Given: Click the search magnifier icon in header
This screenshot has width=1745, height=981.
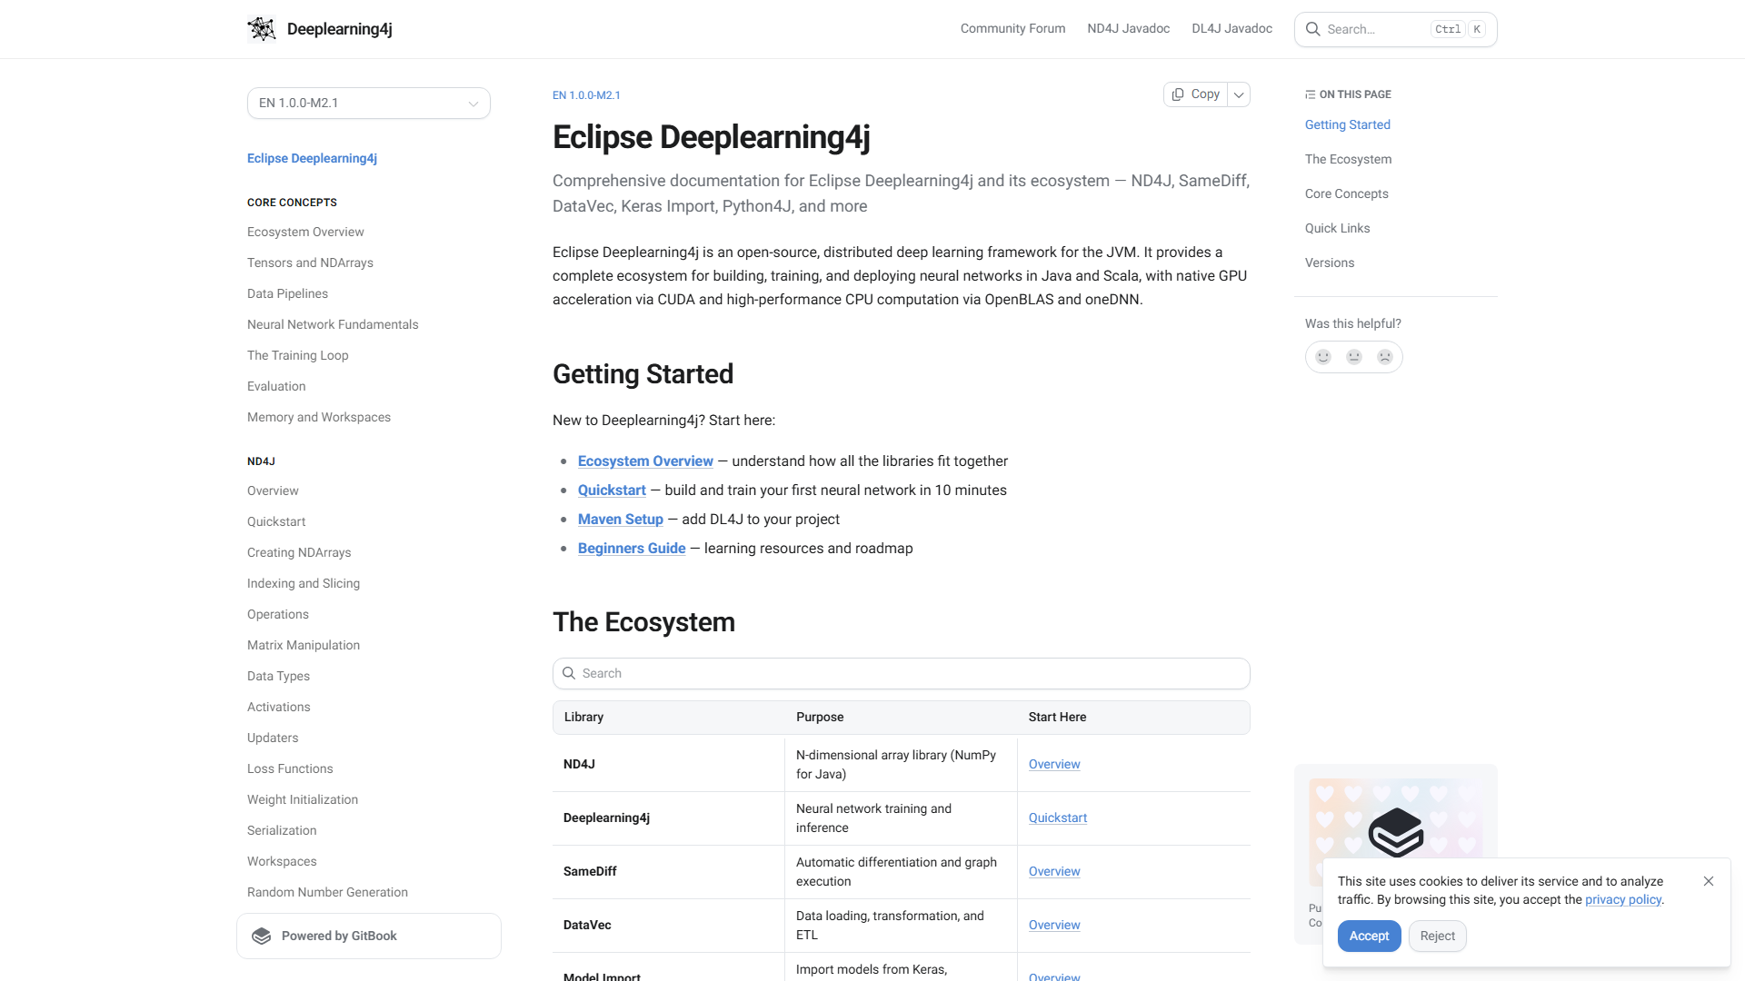Looking at the screenshot, I should click(x=1313, y=29).
